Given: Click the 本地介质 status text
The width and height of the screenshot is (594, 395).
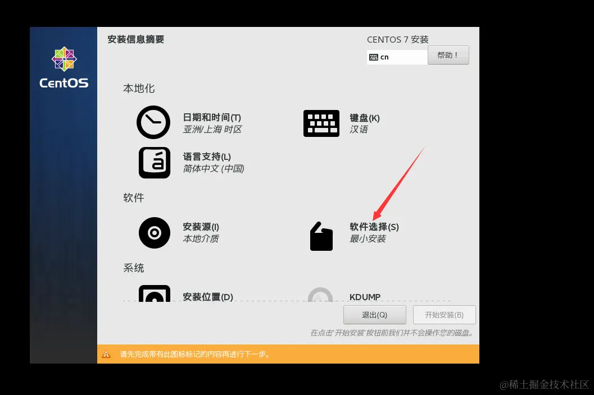Looking at the screenshot, I should (x=201, y=239).
